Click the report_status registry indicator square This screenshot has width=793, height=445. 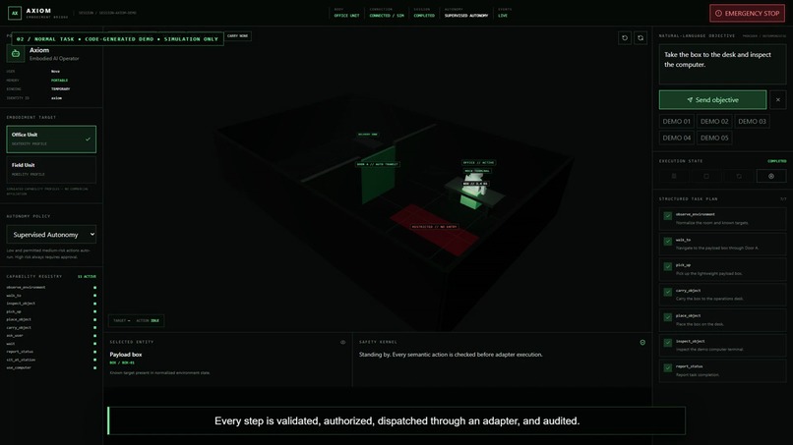(94, 352)
